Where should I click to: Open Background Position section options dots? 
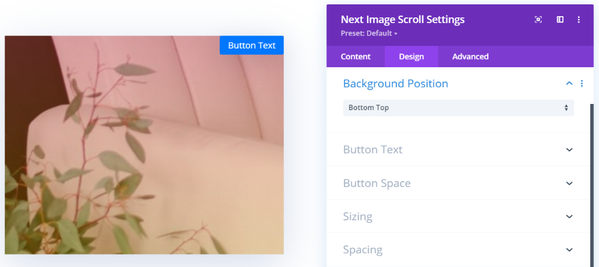tap(582, 83)
